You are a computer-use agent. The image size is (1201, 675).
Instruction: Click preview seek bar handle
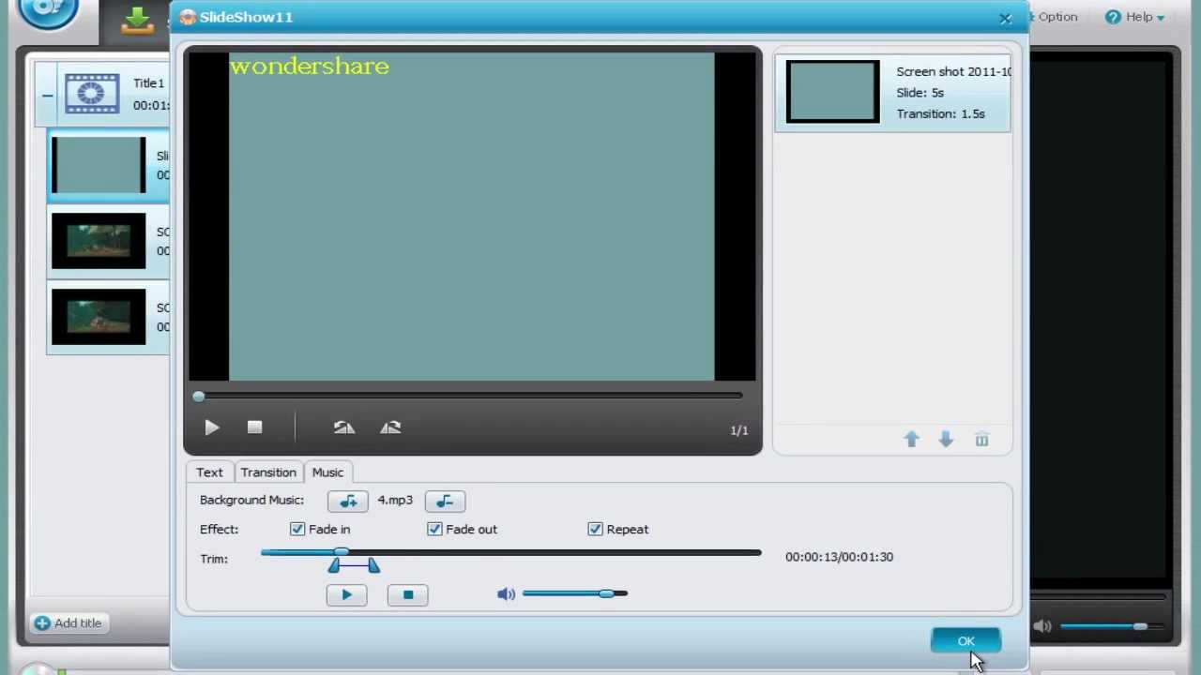pyautogui.click(x=198, y=397)
